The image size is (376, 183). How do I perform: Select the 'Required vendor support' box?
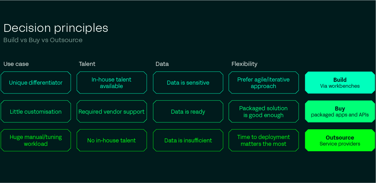(x=112, y=111)
